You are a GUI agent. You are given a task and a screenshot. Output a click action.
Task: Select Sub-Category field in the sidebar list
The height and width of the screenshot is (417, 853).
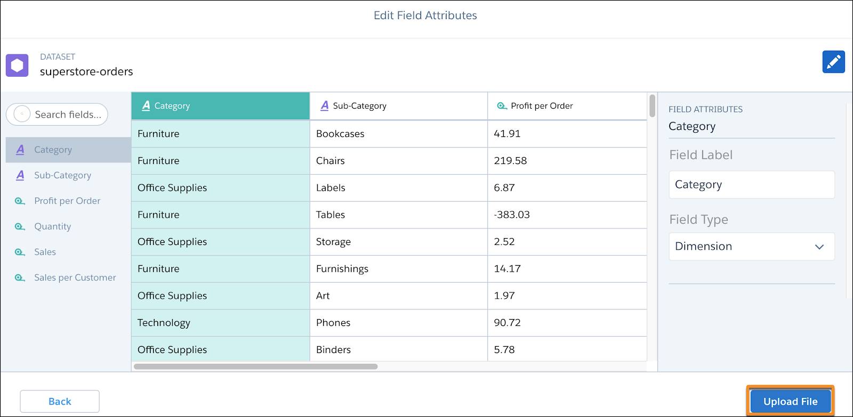point(68,175)
